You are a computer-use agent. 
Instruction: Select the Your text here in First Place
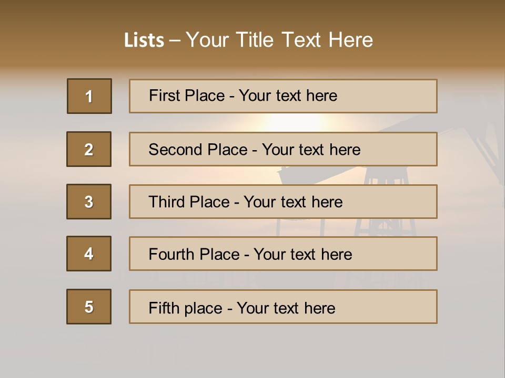click(288, 96)
